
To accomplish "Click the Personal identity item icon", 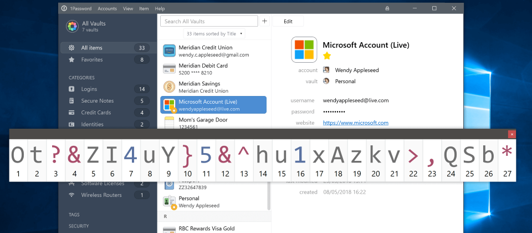I will (169, 202).
